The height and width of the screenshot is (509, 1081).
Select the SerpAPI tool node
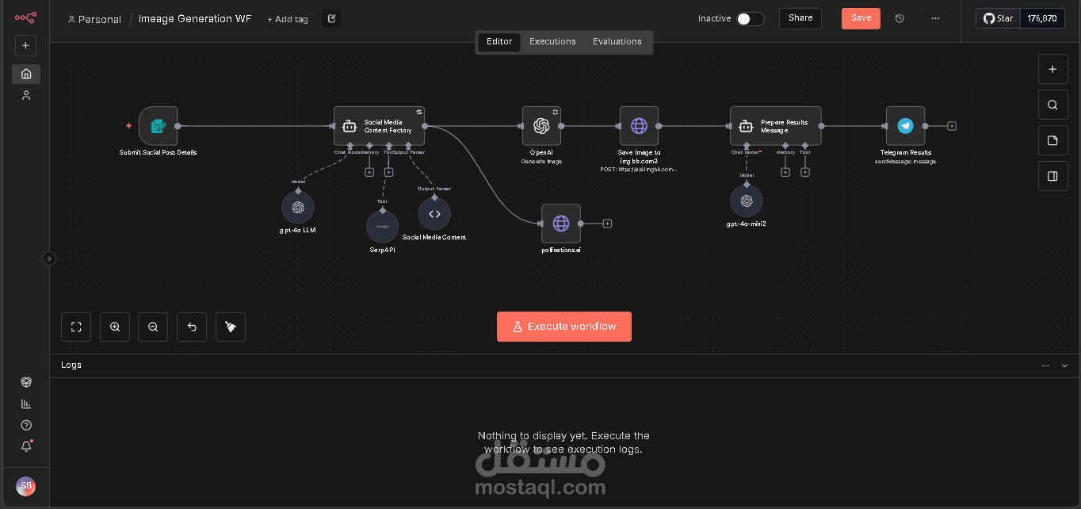click(x=383, y=227)
